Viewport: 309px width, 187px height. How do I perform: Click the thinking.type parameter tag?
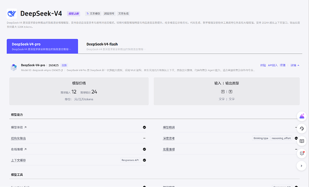[261, 138]
